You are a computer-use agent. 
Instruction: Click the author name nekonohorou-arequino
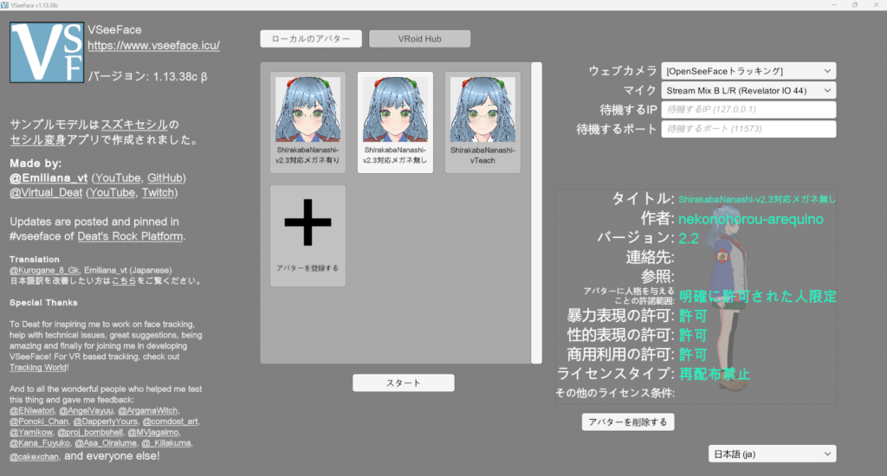click(x=751, y=219)
